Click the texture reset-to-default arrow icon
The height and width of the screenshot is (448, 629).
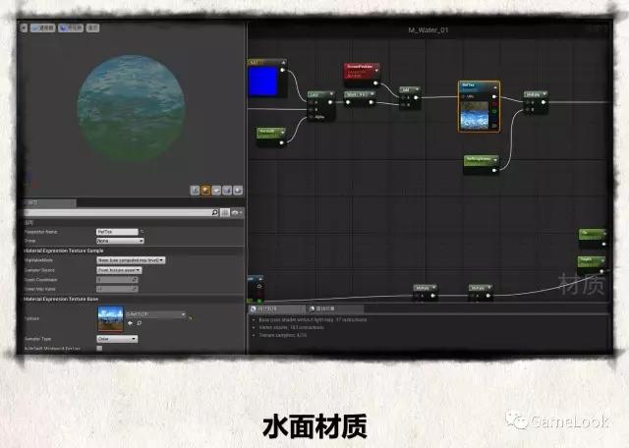[190, 318]
